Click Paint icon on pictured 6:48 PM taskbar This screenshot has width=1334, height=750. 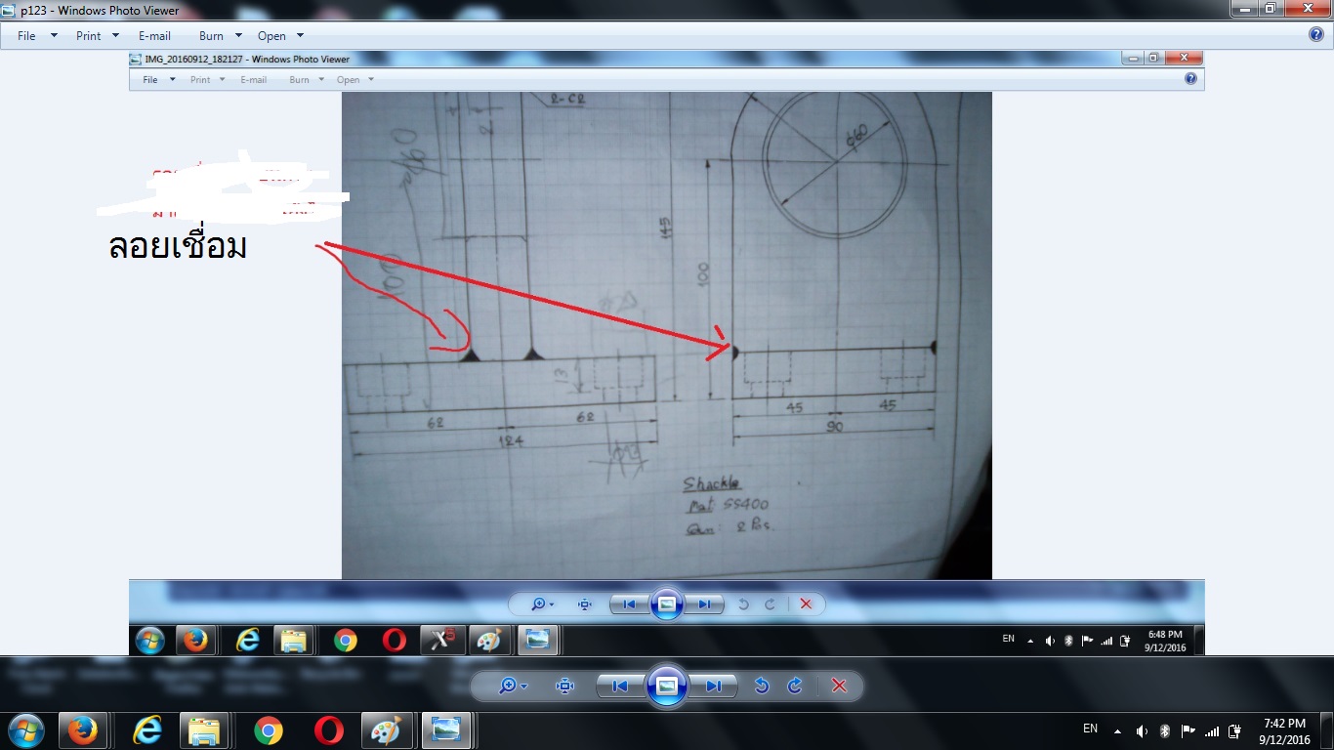coord(488,641)
